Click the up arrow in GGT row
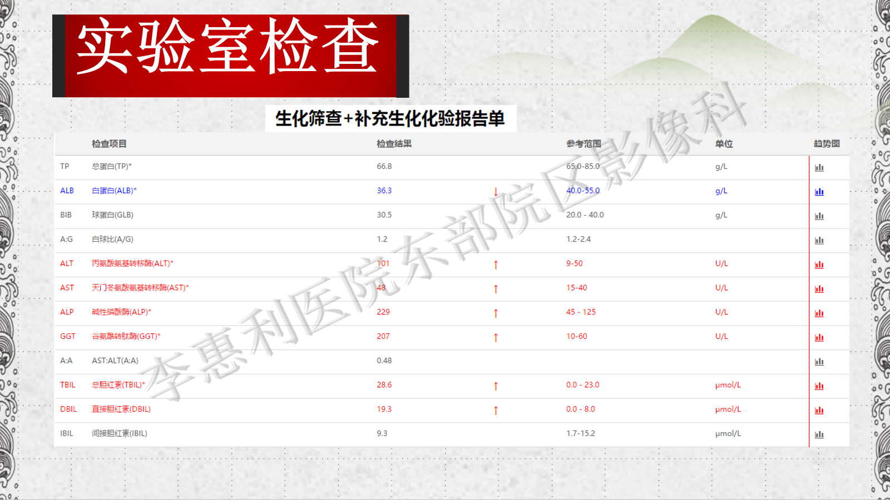The image size is (890, 500). coord(496,338)
